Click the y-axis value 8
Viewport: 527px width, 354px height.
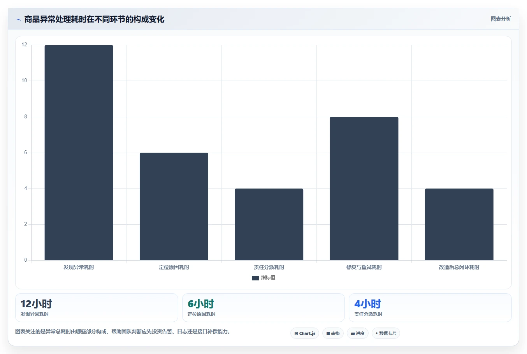coord(26,117)
